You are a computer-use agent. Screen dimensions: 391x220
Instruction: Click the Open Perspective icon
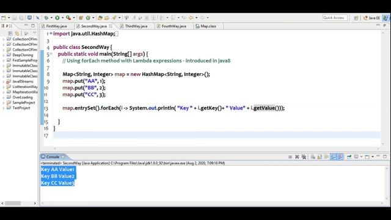point(356,18)
